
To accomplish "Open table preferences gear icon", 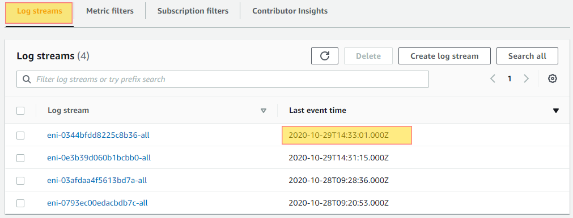I will click(x=552, y=79).
